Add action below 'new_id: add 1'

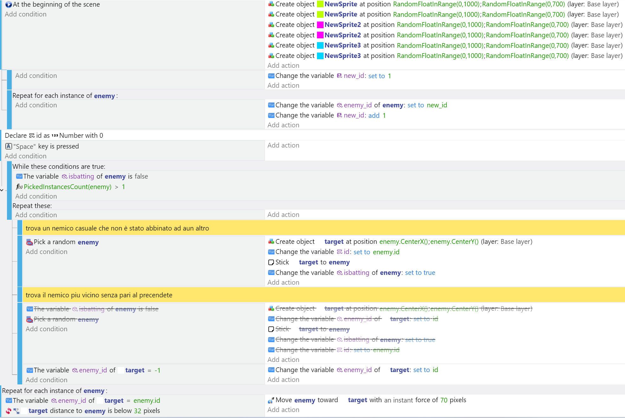coord(283,125)
